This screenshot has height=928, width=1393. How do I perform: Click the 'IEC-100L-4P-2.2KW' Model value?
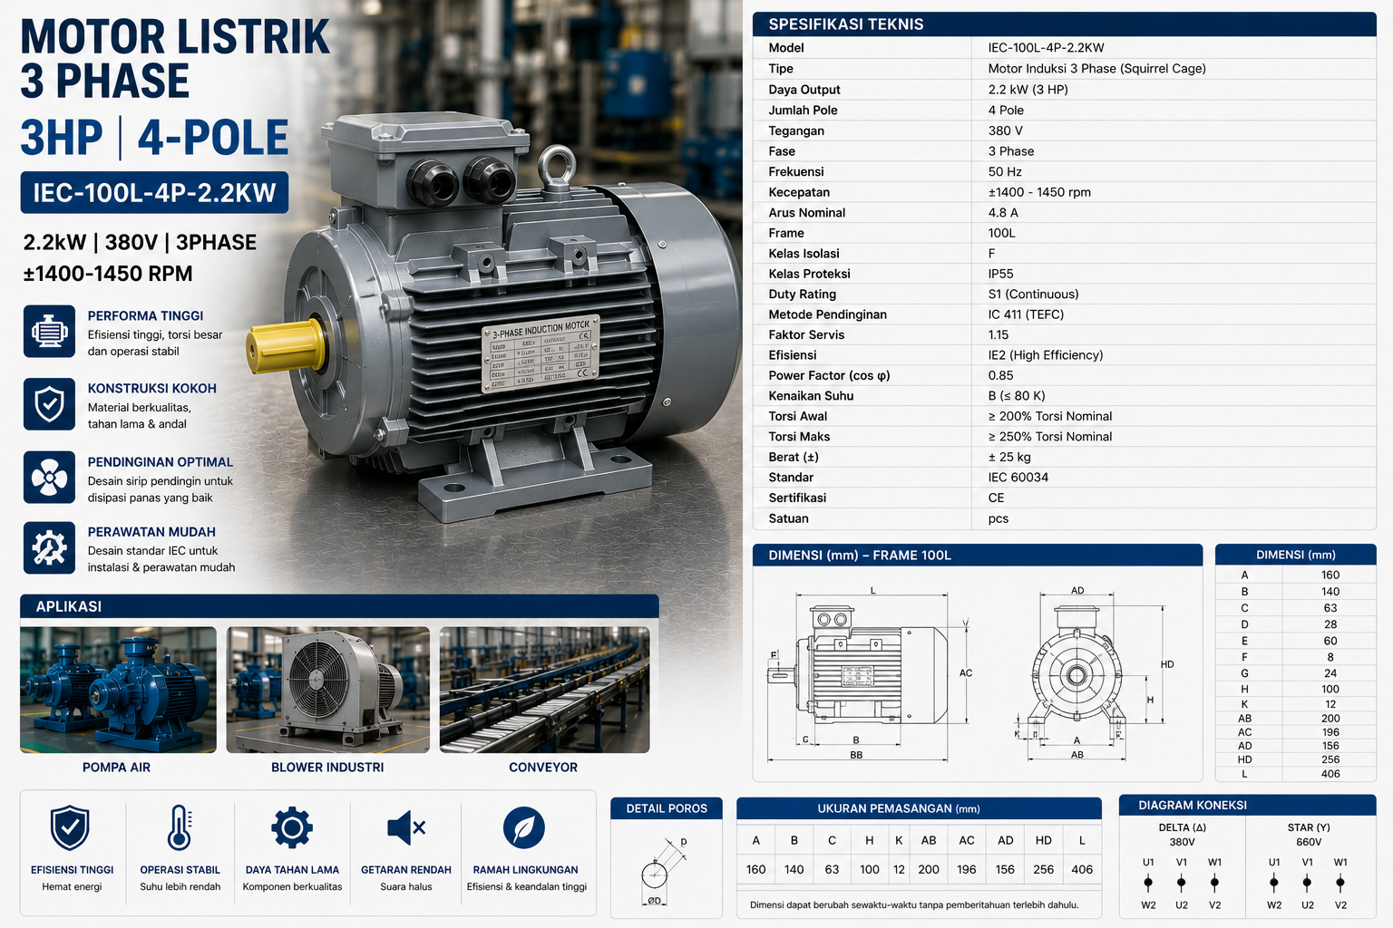[1046, 48]
